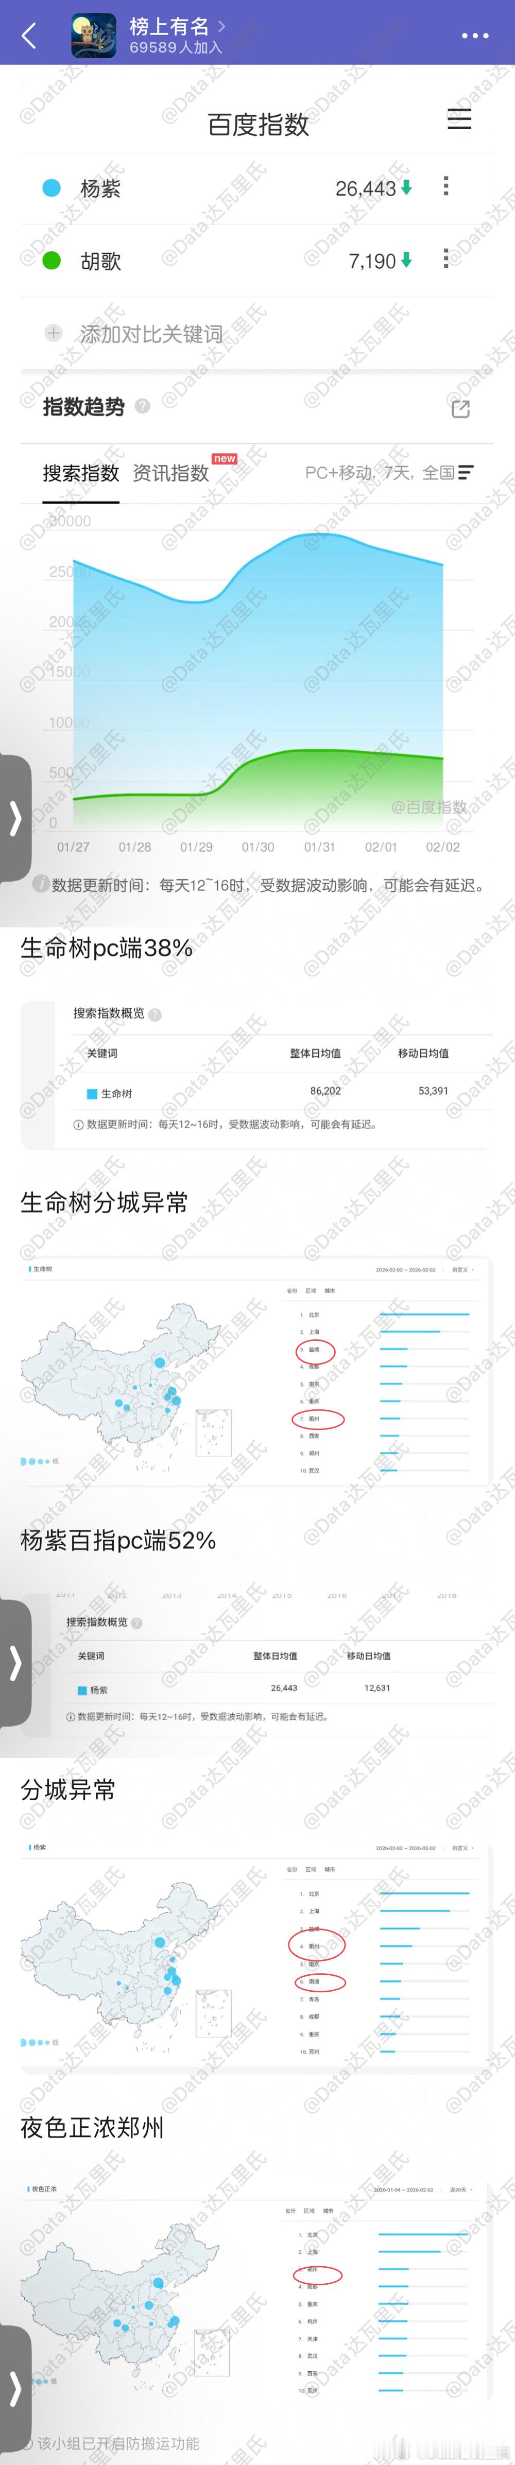Image resolution: width=515 pixels, height=2465 pixels.
Task: Click the blue dot beside 杨紫
Action: click(51, 187)
